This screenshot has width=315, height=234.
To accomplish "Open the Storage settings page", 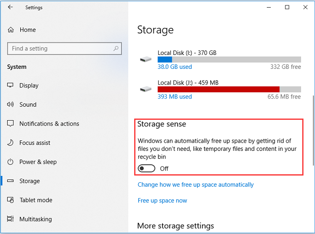I will pos(30,181).
